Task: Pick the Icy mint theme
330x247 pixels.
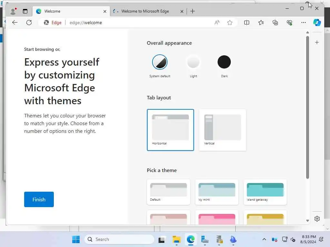Action: 217,192
